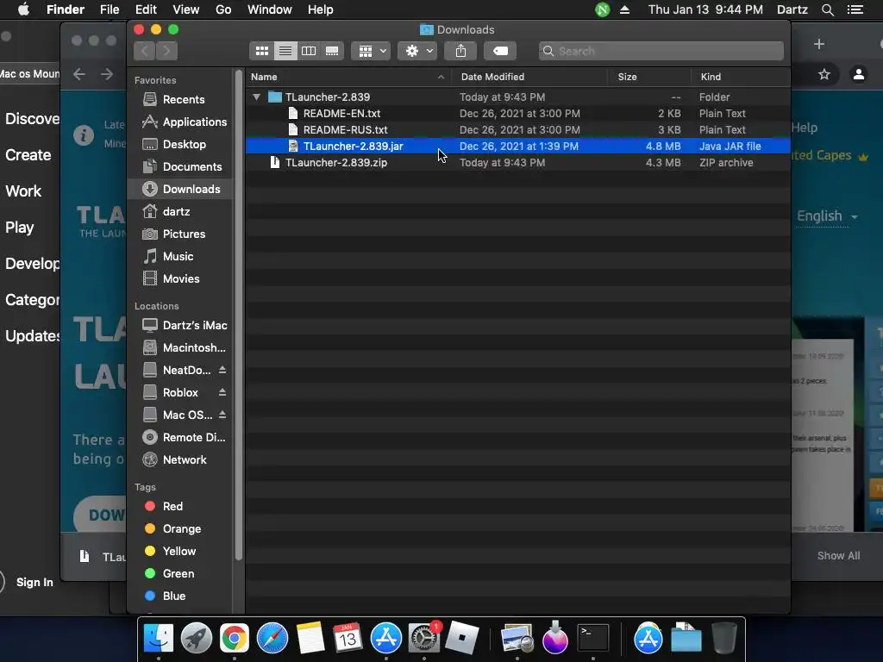883x662 pixels.
Task: Open Calendar from the Dock
Action: coord(348,638)
